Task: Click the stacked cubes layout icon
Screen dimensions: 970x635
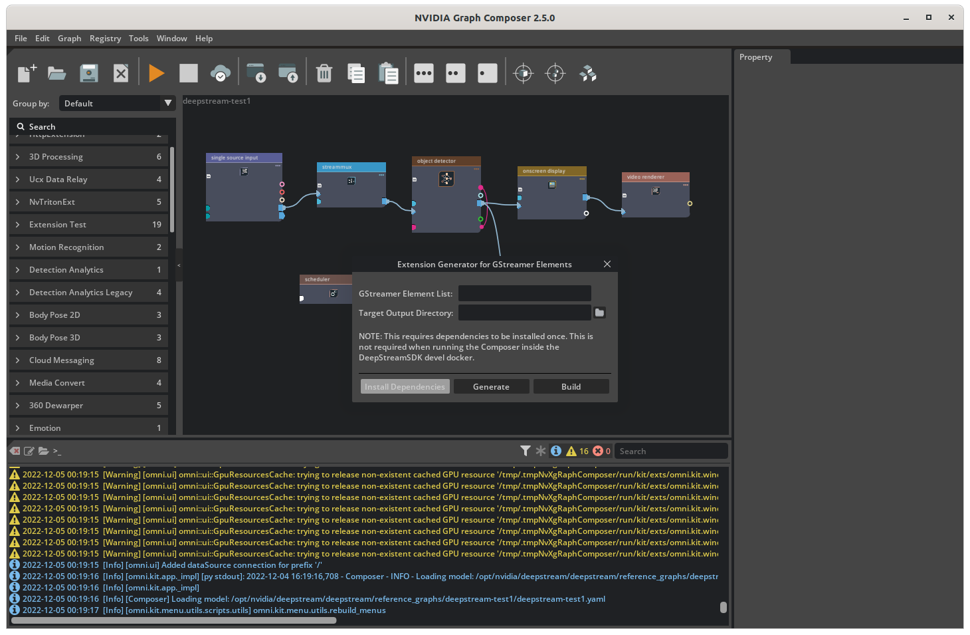Action: coord(588,73)
